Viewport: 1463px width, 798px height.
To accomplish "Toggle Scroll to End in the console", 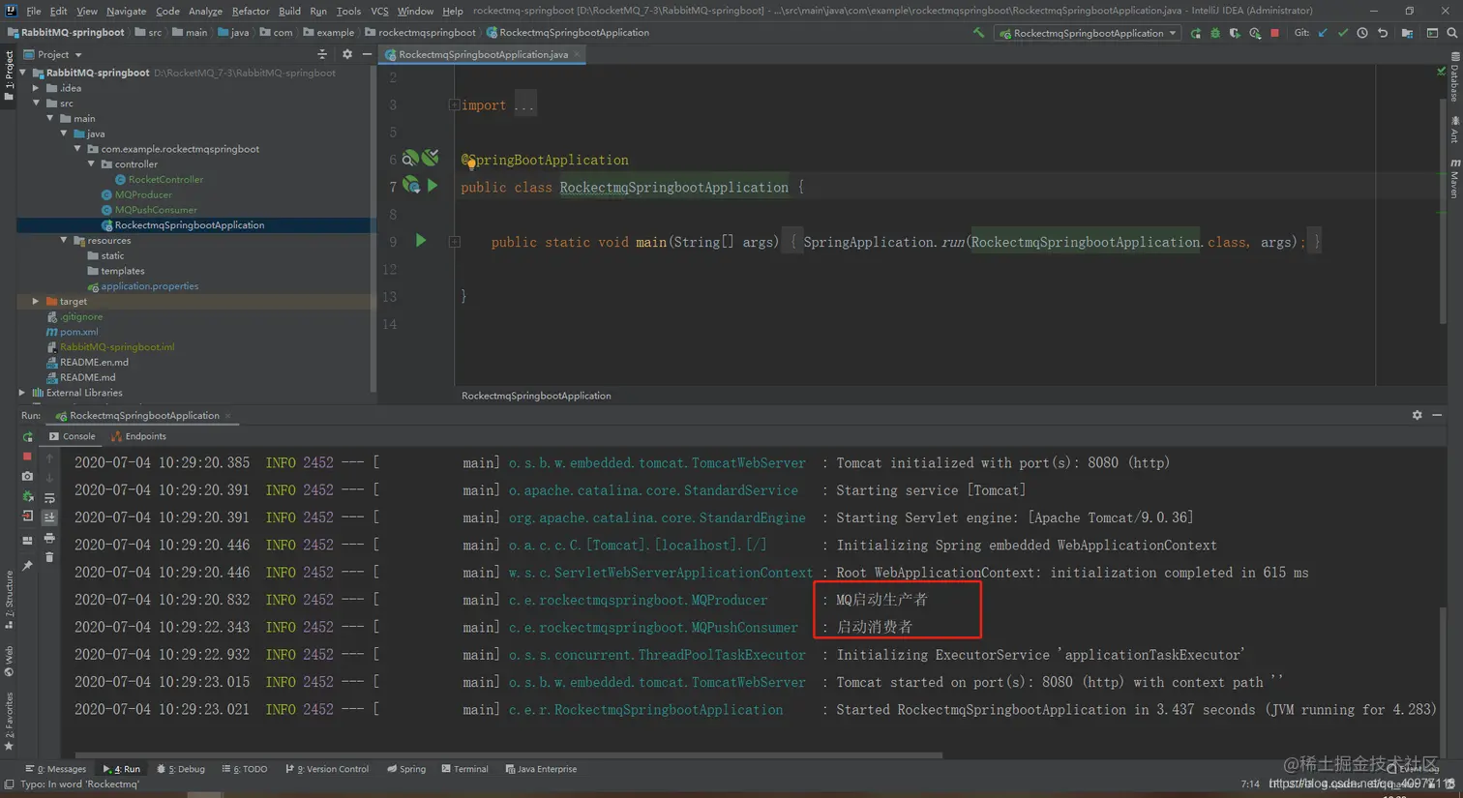I will (x=49, y=517).
